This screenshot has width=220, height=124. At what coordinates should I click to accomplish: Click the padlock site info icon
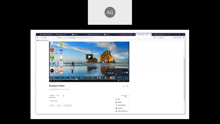[x=60, y=38]
